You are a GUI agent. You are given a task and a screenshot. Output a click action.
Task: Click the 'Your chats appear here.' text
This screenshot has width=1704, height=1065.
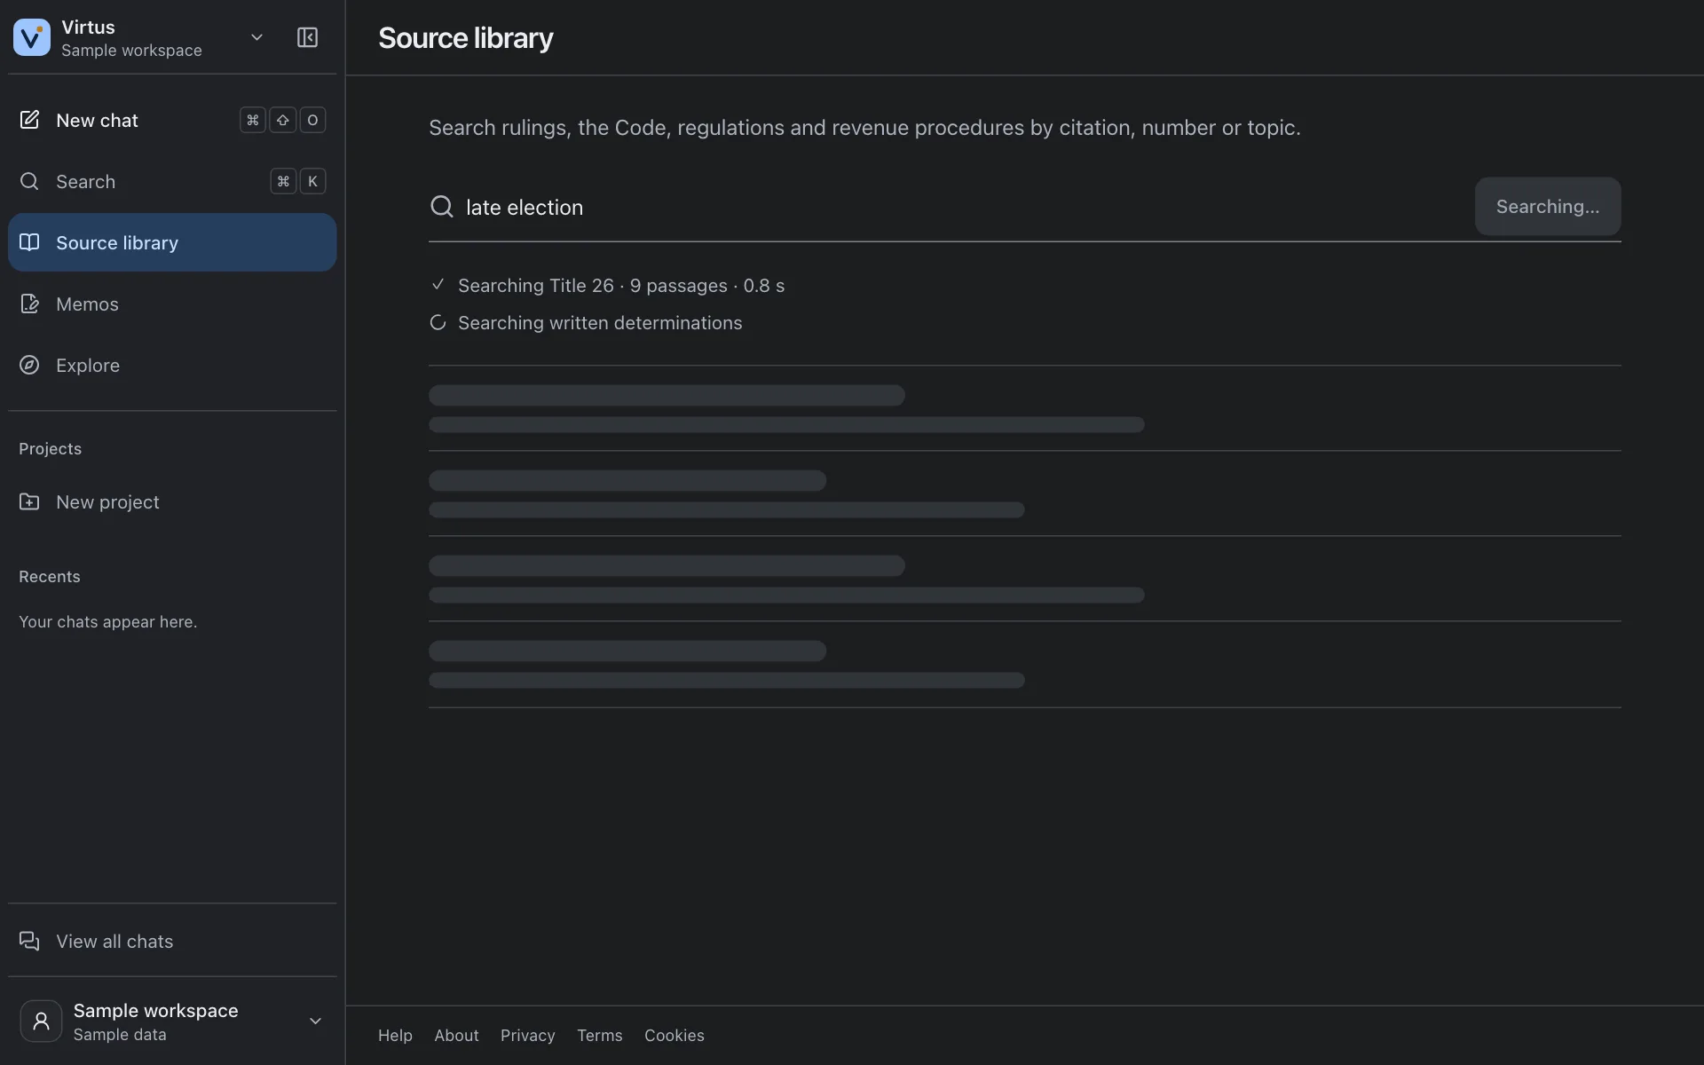(108, 622)
